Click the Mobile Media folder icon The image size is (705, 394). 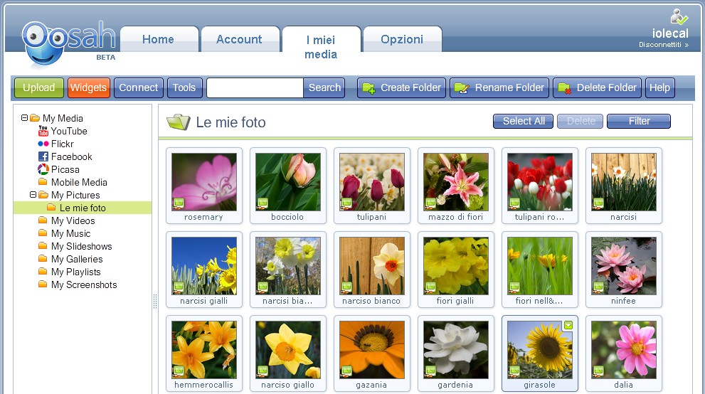pos(43,182)
